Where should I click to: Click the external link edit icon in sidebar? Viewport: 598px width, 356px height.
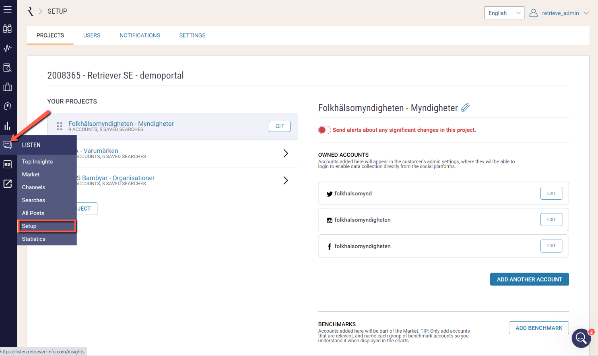(x=8, y=184)
